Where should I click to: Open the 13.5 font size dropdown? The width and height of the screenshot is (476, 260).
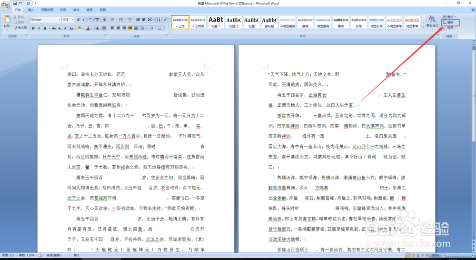coord(73,20)
